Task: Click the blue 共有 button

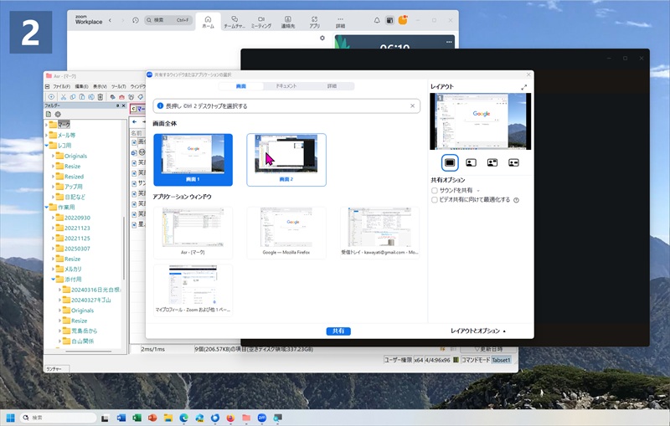Action: tap(338, 331)
